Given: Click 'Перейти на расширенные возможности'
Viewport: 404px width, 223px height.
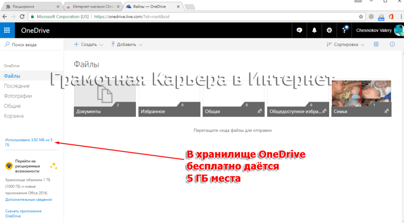Looking at the screenshot, I should click(27, 166).
